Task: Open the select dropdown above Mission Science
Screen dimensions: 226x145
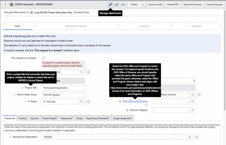Action: click(x=178, y=81)
